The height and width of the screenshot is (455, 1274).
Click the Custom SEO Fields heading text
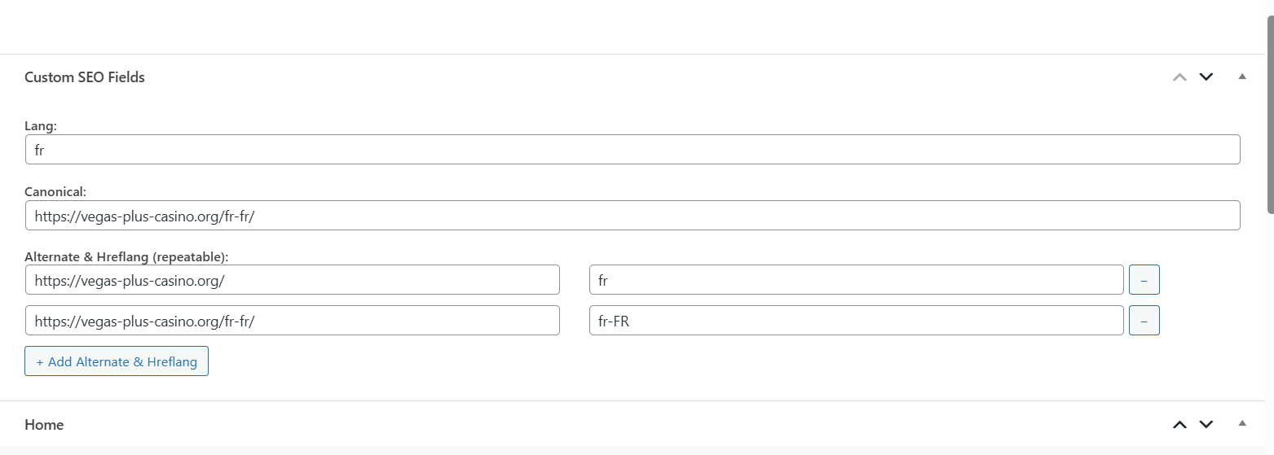(85, 77)
